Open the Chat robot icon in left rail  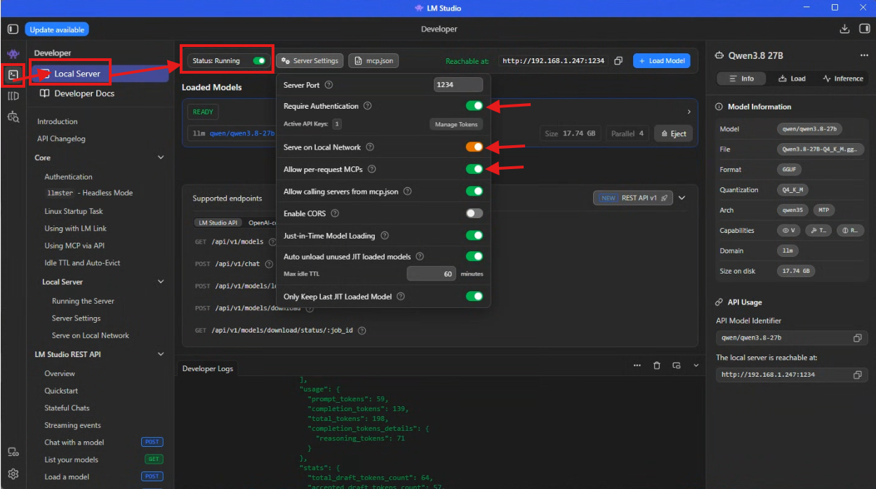point(13,54)
